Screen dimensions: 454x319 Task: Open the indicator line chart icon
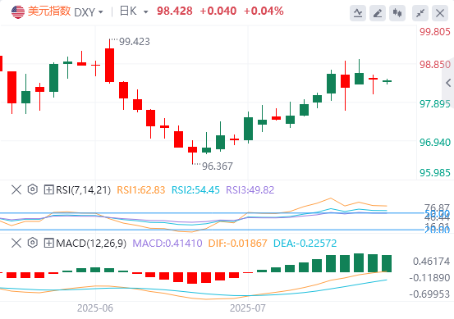coord(358,13)
